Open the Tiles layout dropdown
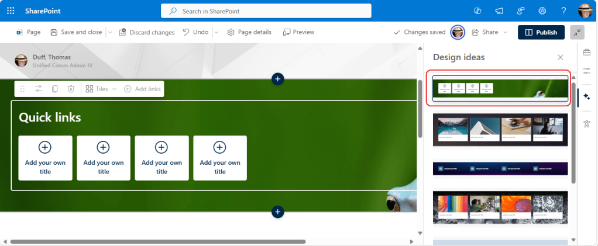598x246 pixels. (101, 89)
